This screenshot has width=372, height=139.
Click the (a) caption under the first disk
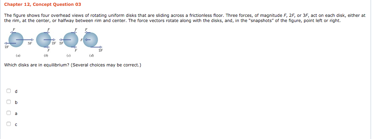point(18,56)
